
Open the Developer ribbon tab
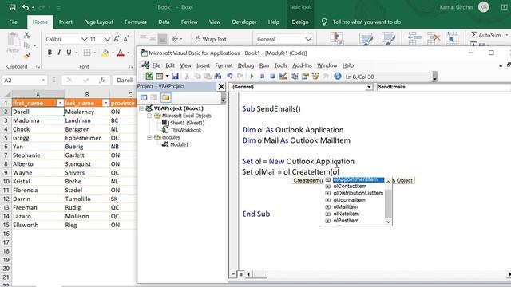point(244,22)
